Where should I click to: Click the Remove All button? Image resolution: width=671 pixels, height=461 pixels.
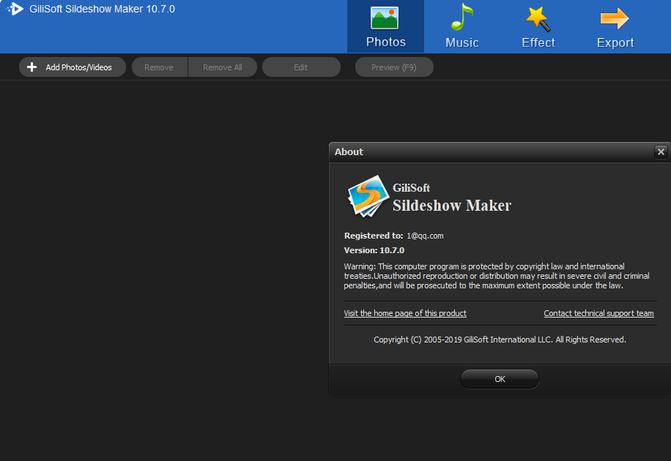point(223,67)
